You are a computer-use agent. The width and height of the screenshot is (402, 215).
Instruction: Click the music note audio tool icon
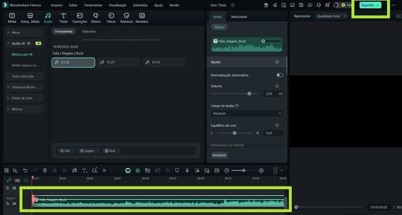pos(74,170)
